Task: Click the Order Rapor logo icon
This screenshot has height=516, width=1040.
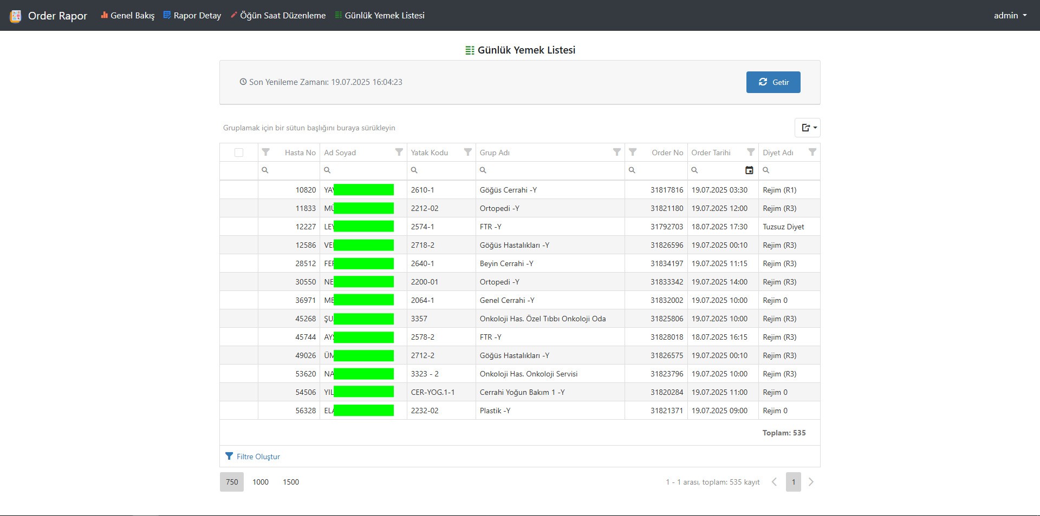Action: tap(16, 16)
